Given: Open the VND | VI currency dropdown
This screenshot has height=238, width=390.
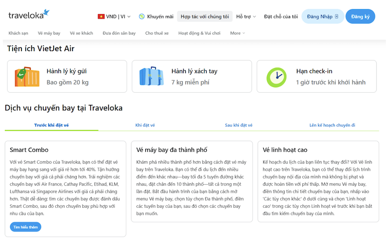Looking at the screenshot, I should 115,17.
